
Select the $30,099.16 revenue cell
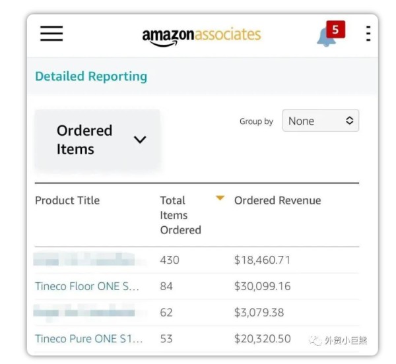263,286
